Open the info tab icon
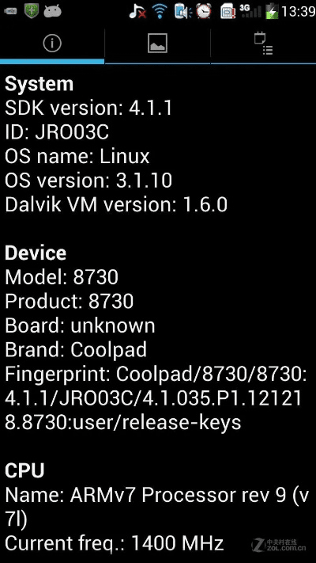The image size is (316, 563). click(x=52, y=43)
